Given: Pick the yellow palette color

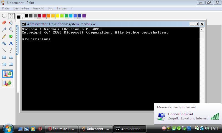Looking at the screenshot, I should [x=57, y=16].
